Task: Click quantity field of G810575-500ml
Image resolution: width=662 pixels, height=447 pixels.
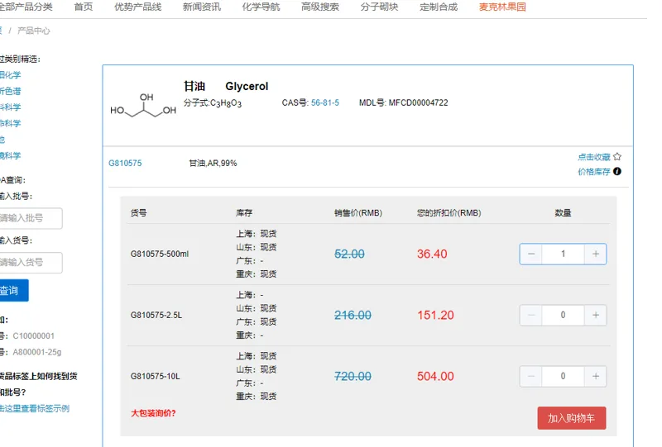Action: pos(563,254)
